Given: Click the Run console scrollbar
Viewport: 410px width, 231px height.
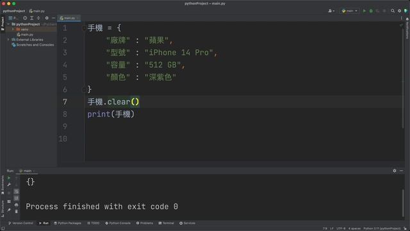Looking at the screenshot, I should [403, 203].
